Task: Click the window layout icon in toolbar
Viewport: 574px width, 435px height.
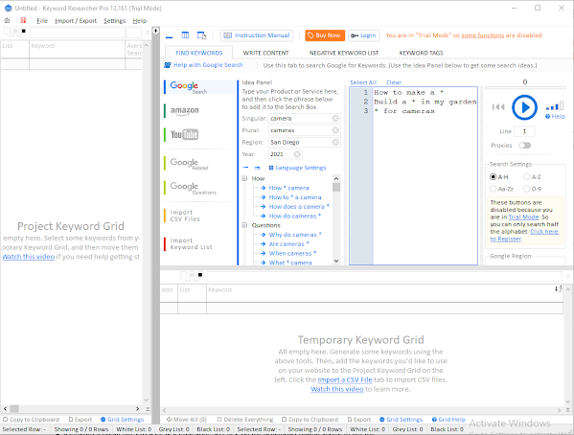Action: pyautogui.click(x=201, y=35)
